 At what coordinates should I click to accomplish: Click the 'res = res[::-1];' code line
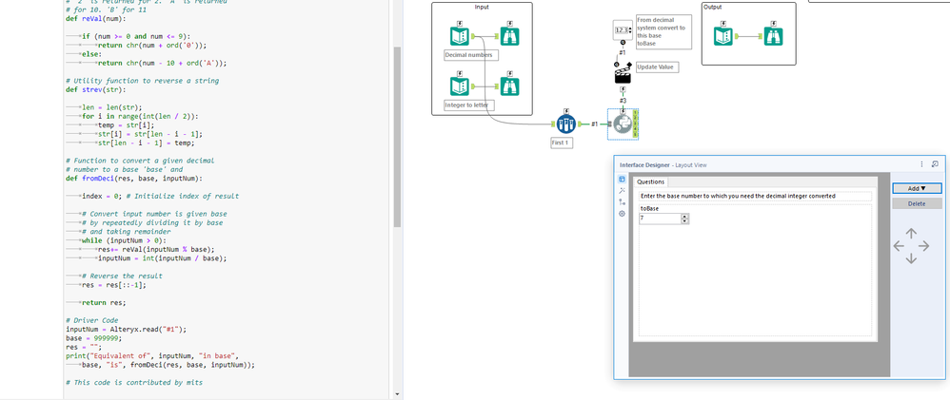pos(114,285)
